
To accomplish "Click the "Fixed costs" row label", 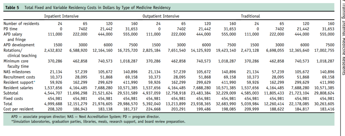I will coord(13,98).
